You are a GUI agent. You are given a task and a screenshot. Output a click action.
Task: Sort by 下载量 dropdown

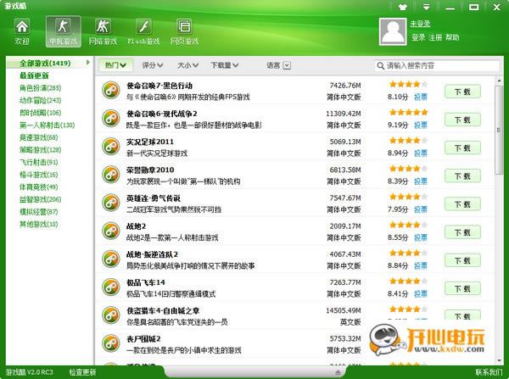click(225, 65)
